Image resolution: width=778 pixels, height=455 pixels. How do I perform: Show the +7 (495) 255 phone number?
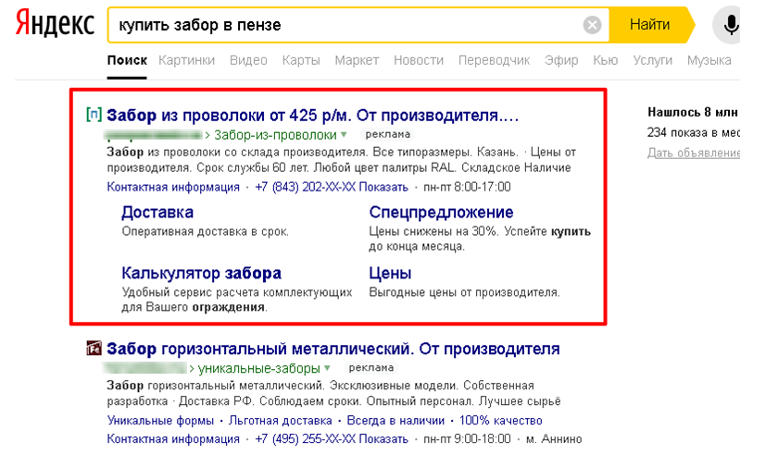[332, 439]
